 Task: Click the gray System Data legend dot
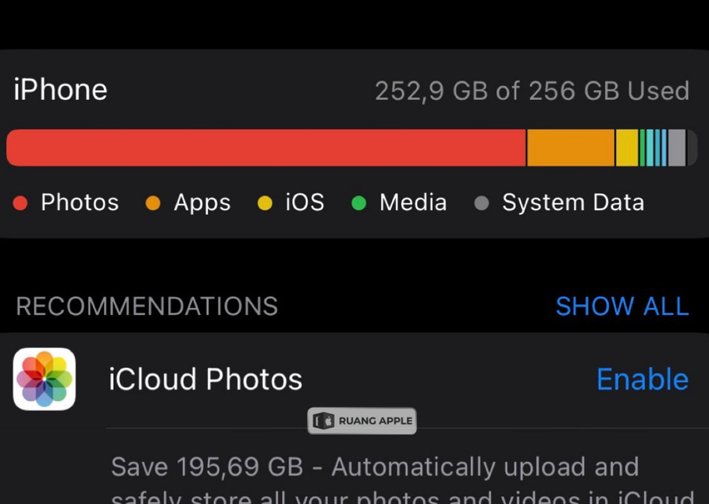click(482, 203)
